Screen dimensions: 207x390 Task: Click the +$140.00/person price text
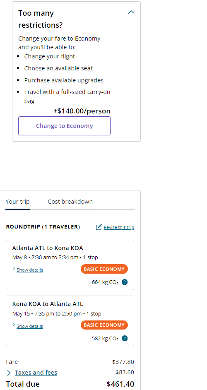click(82, 111)
